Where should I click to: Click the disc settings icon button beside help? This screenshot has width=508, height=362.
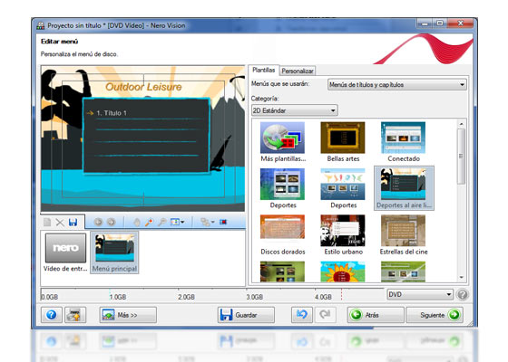[75, 315]
